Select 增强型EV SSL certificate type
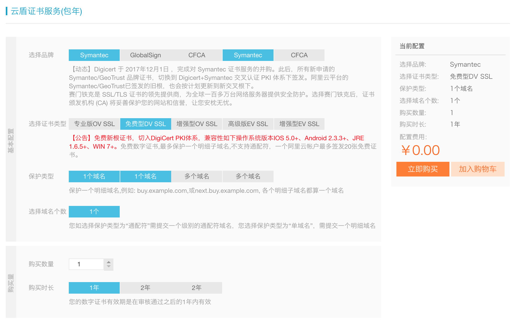The height and width of the screenshot is (322, 524). pyautogui.click(x=299, y=124)
